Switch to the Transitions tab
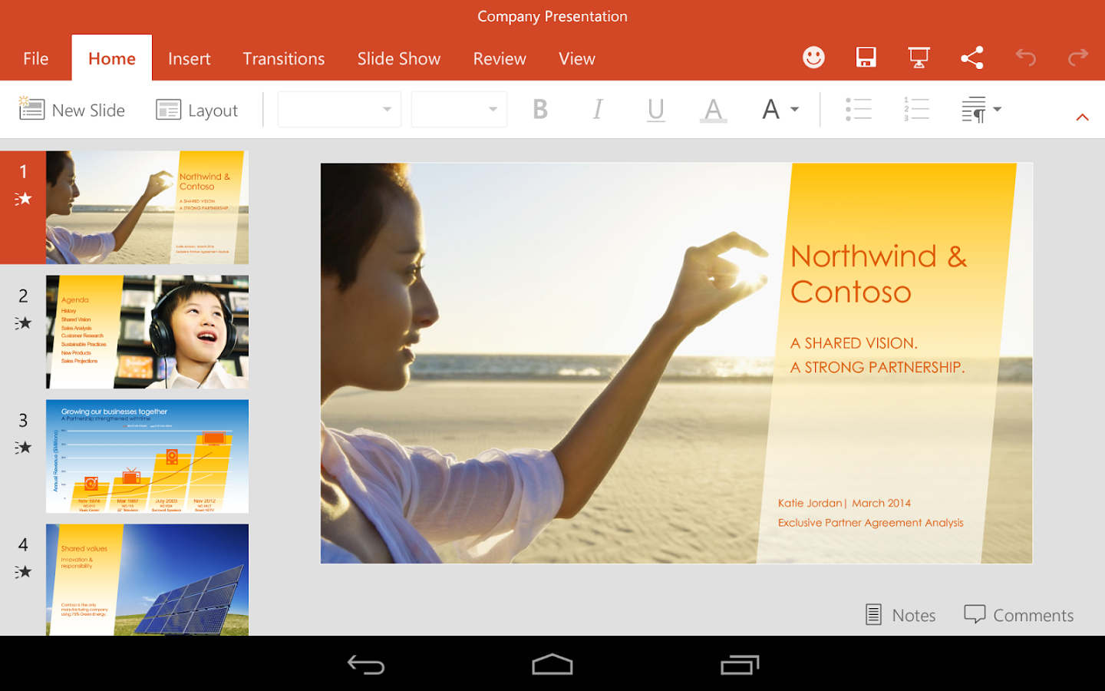Viewport: 1105px width, 691px height. click(x=283, y=58)
